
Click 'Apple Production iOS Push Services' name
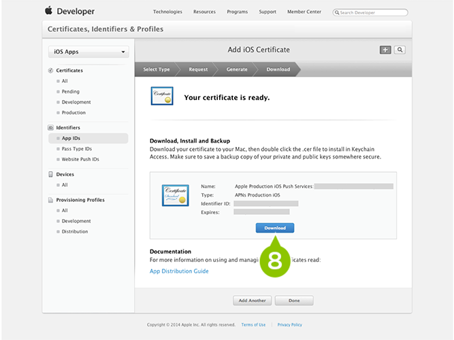point(274,186)
